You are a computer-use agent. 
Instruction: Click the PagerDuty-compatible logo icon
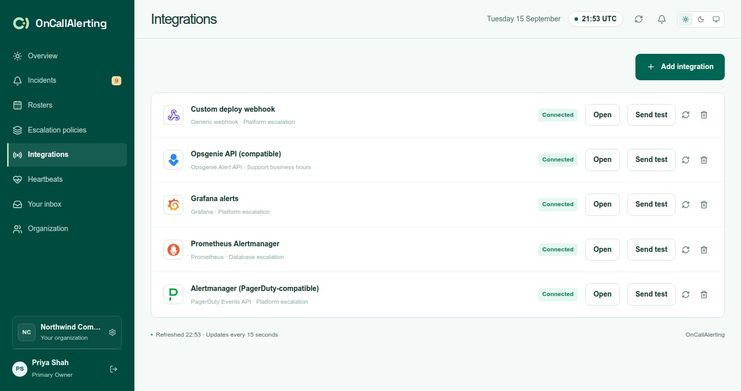[174, 294]
